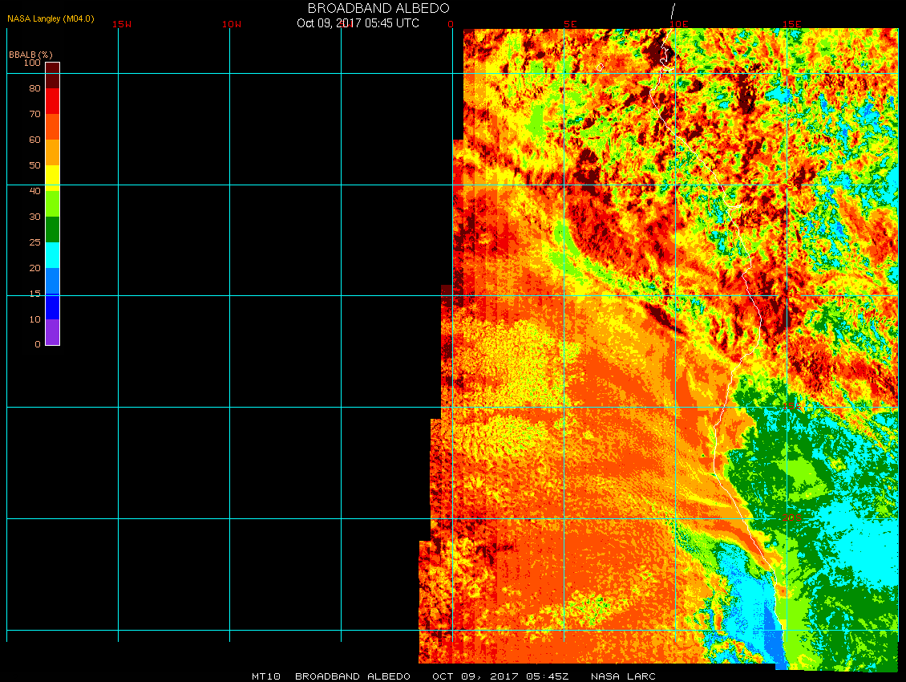
Task: Pick the cyan 20-25% colorbar swatch
Action: (52, 254)
